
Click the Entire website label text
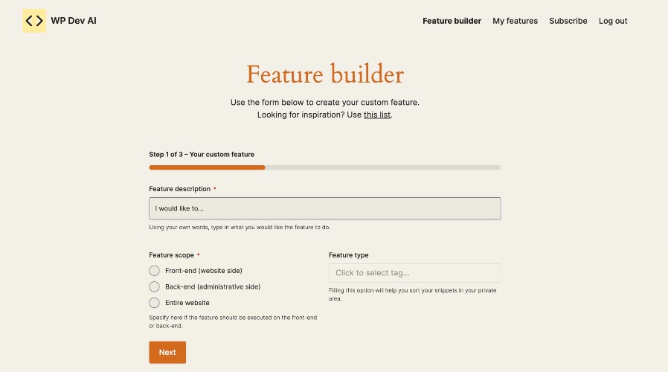point(187,303)
